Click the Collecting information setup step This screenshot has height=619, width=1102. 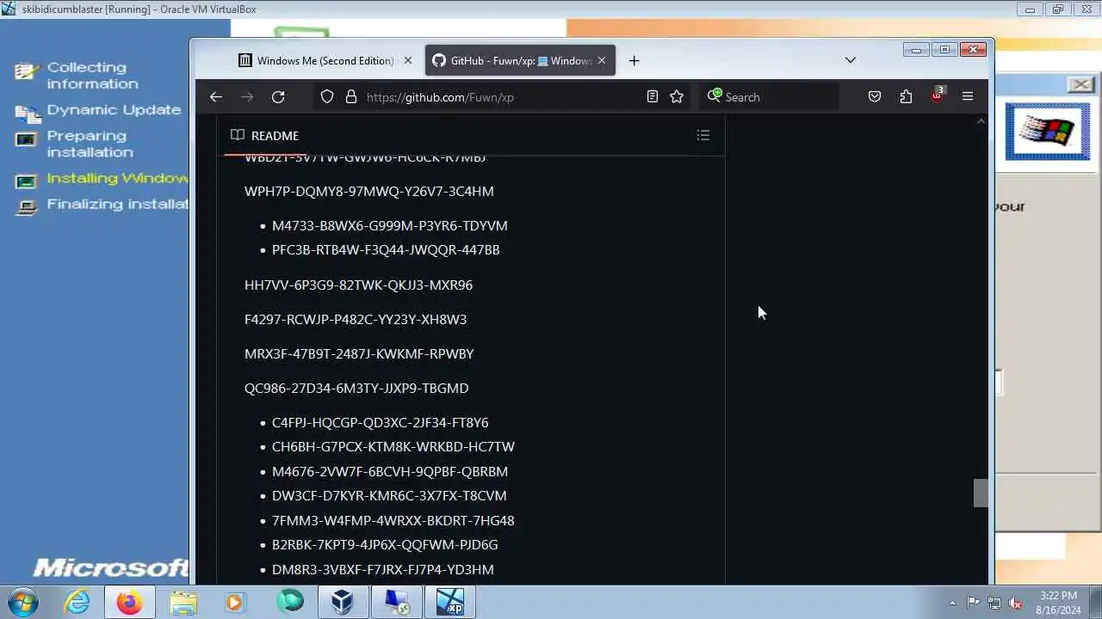pos(92,76)
